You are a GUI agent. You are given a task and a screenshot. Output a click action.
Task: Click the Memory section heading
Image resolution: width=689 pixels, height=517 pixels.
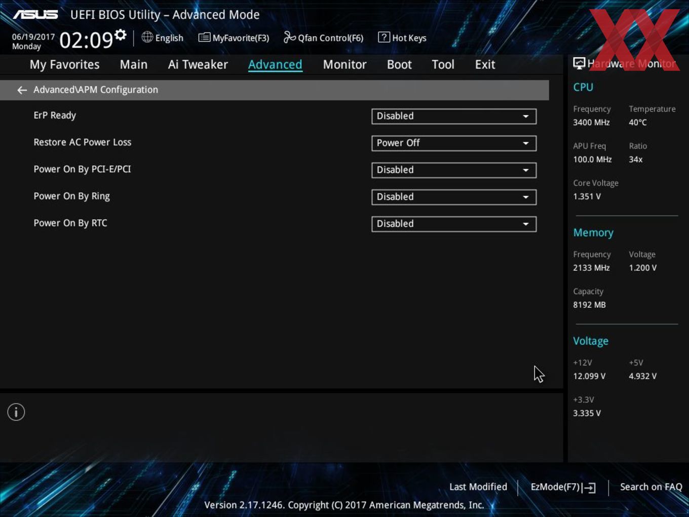pyautogui.click(x=593, y=233)
